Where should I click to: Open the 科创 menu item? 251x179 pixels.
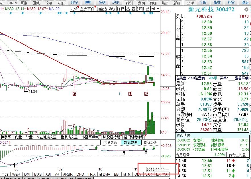click(129, 3)
